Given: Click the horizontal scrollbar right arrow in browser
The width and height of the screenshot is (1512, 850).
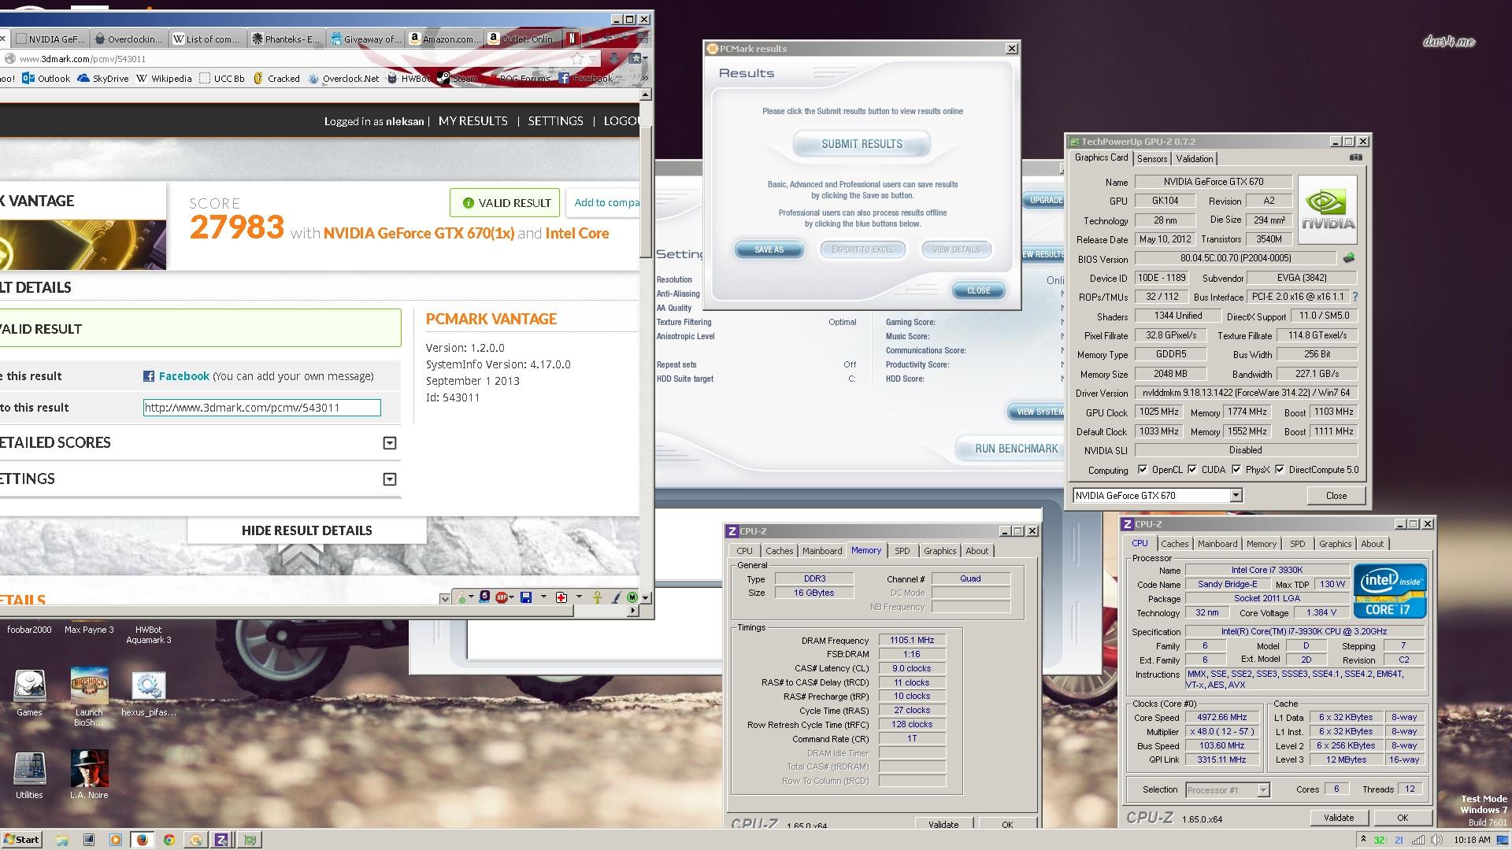Looking at the screenshot, I should coord(632,610).
